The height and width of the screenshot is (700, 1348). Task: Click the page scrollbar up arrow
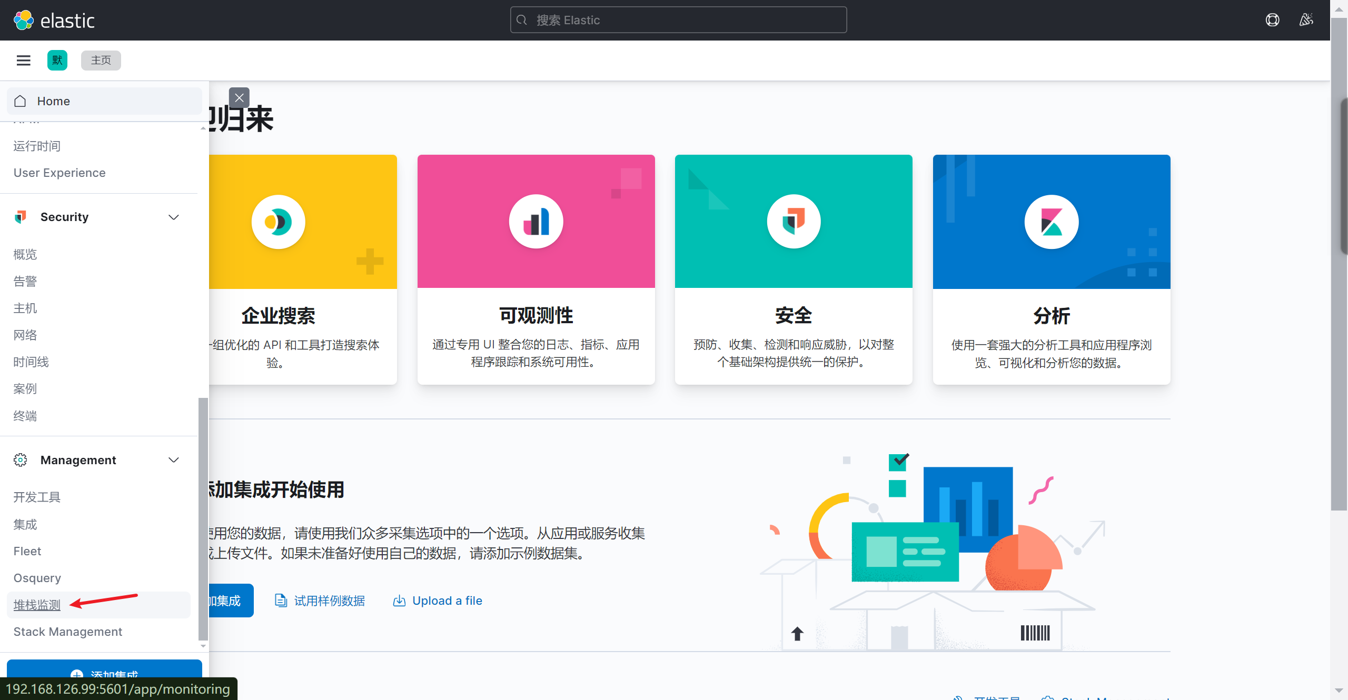(x=1339, y=9)
